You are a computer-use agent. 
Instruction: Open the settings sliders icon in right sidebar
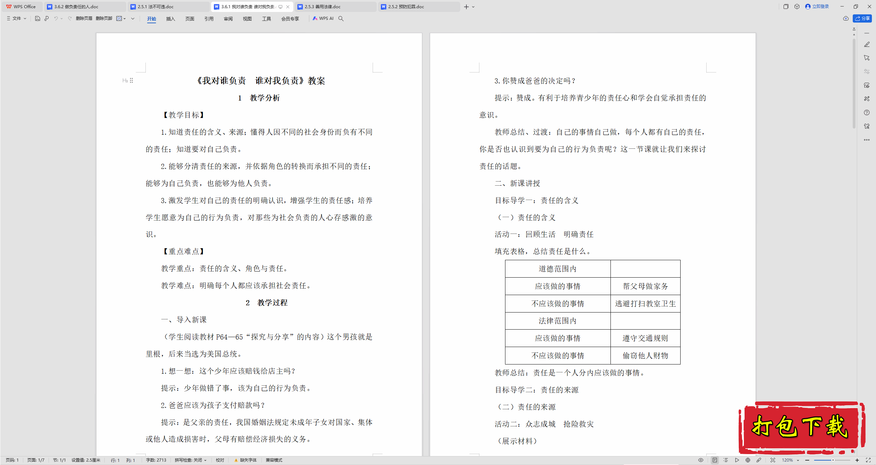click(867, 71)
